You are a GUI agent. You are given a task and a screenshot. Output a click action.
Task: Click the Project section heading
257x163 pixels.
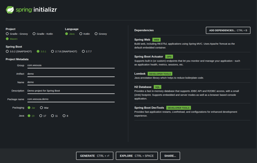pyautogui.click(x=11, y=29)
